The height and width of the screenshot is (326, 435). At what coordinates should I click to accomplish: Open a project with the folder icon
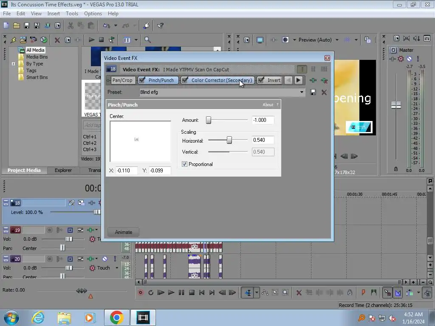(17, 25)
